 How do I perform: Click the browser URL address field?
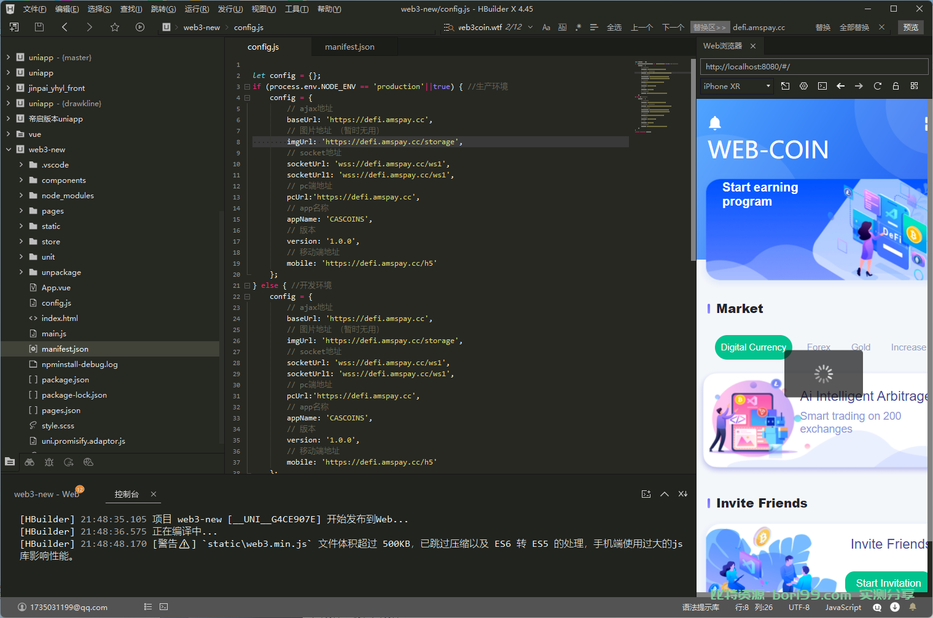coord(814,66)
